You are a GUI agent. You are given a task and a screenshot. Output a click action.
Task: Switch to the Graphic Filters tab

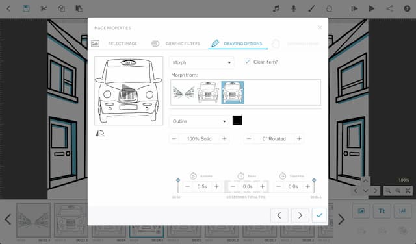(x=183, y=43)
